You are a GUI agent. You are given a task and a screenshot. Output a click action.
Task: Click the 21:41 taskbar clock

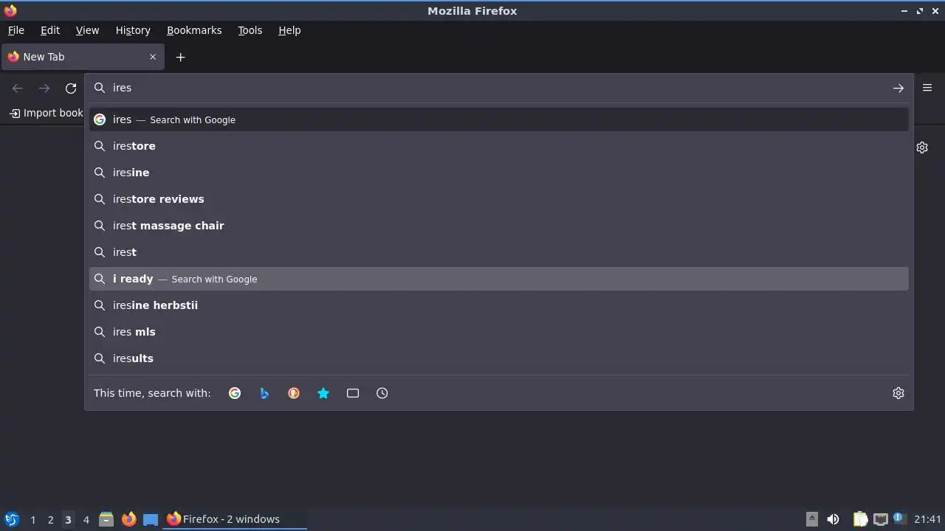927,519
